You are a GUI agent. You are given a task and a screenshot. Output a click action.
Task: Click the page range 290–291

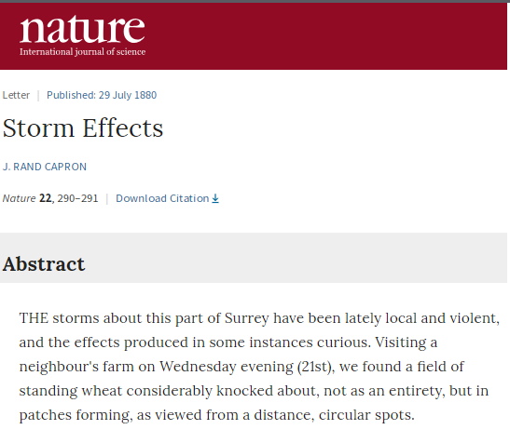pyautogui.click(x=77, y=198)
